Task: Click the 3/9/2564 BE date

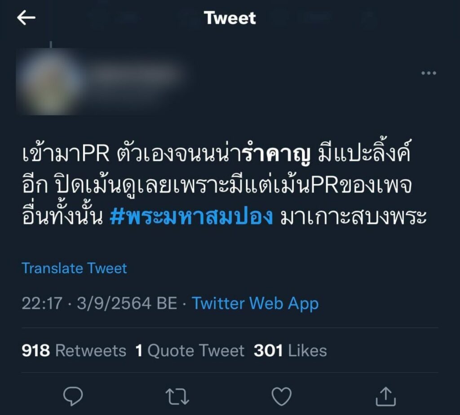Action: pyautogui.click(x=127, y=303)
